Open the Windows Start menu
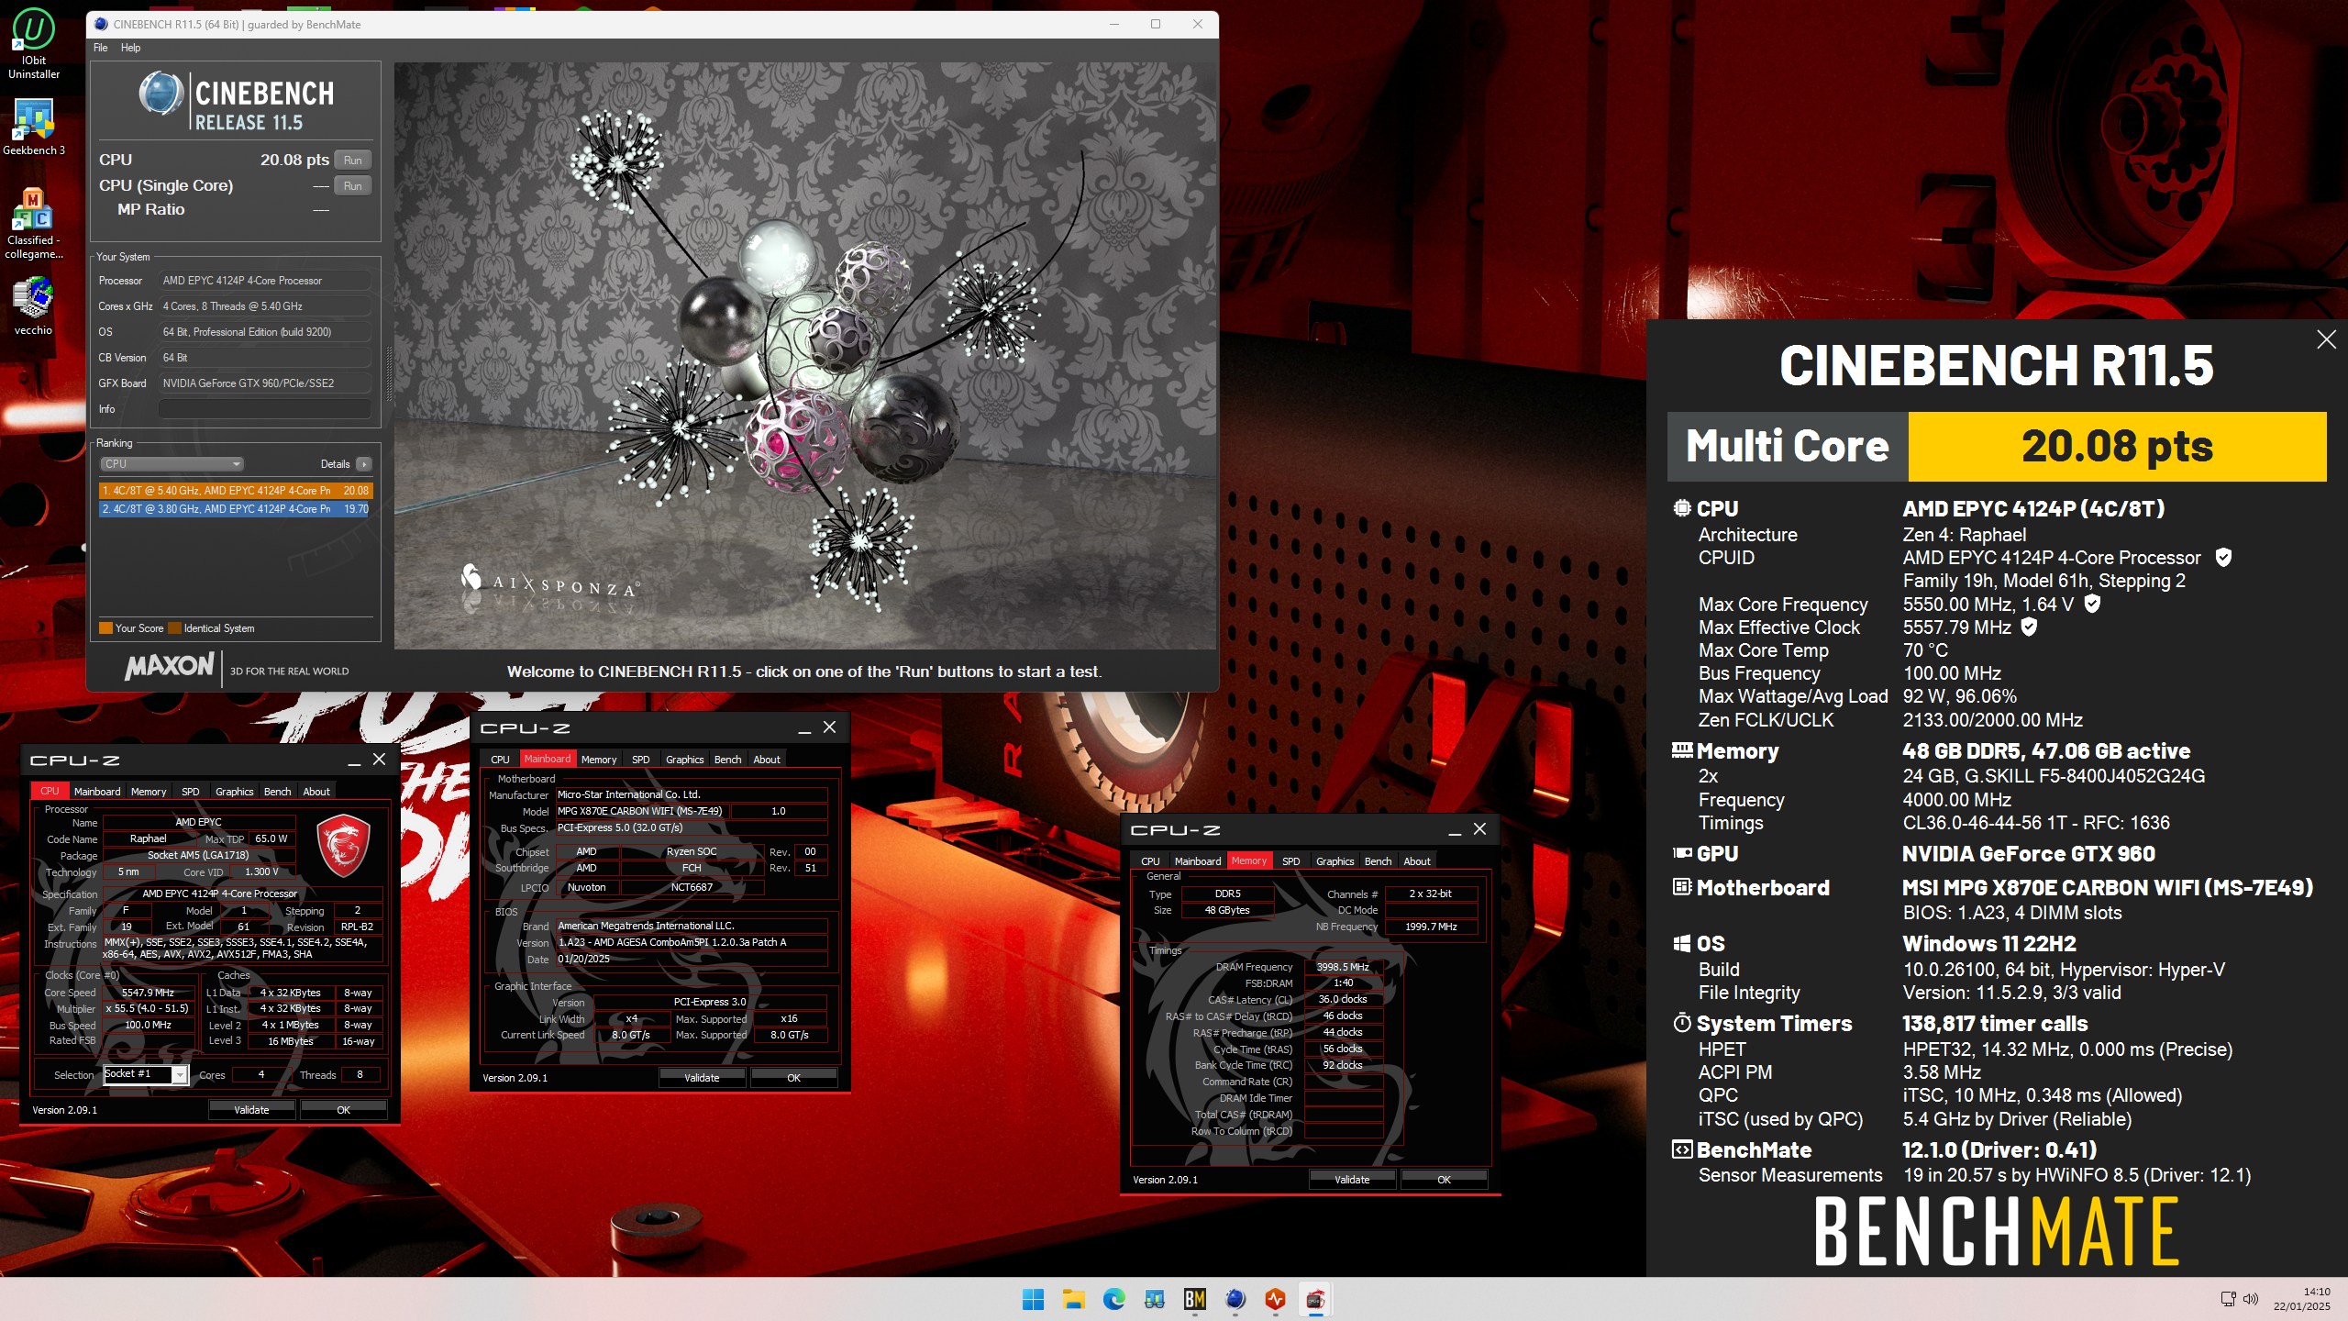 coord(1033,1299)
